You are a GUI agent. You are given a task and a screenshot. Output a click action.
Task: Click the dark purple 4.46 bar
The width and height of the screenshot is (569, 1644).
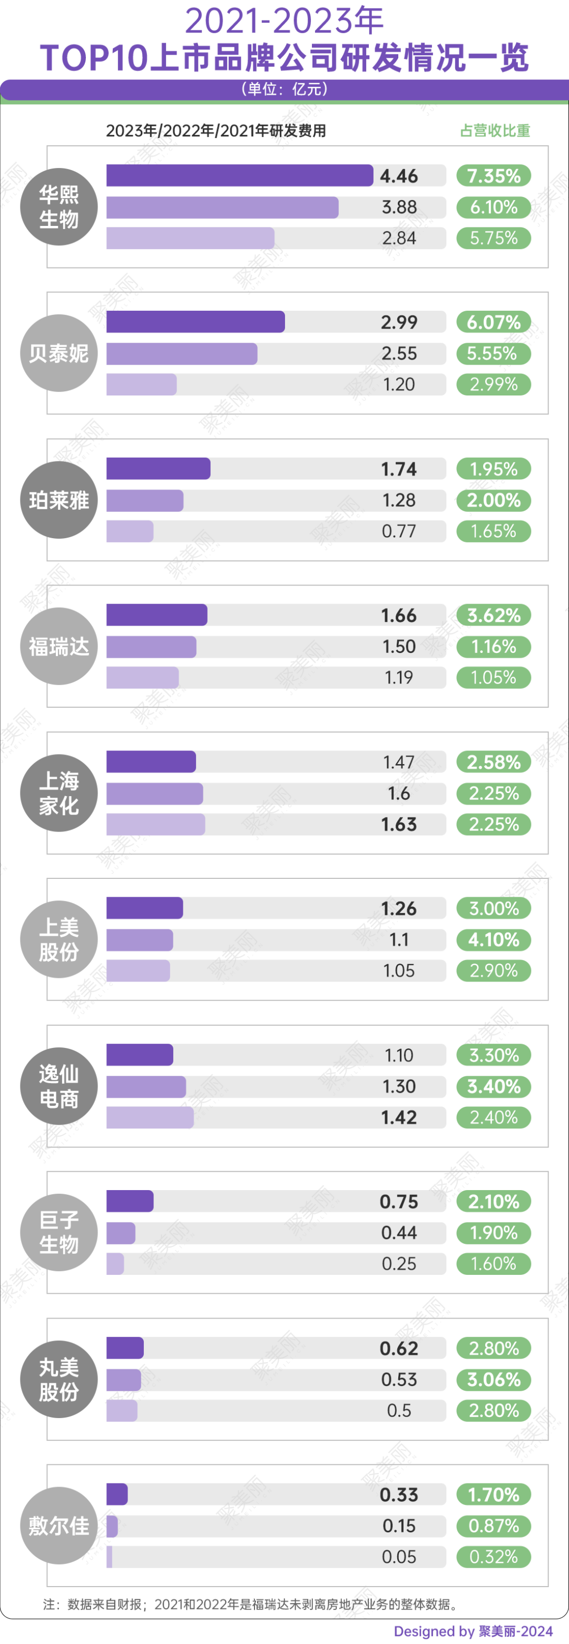(x=240, y=175)
